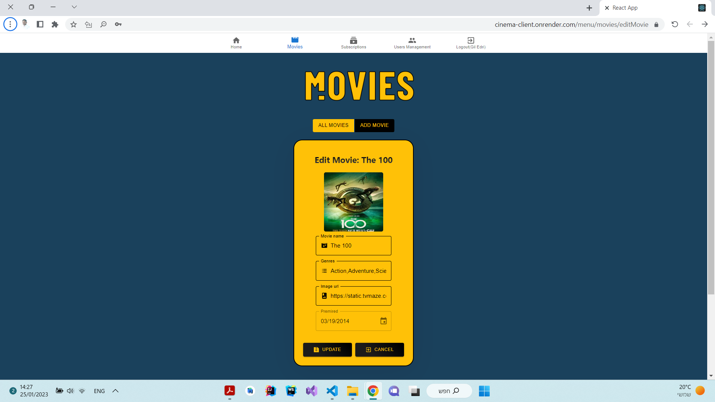Expand the taskbar hidden icons chevron
The height and width of the screenshot is (402, 715).
(115, 391)
